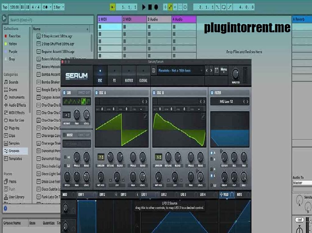
Task: Open Serum preset name dropdown
Action: pos(180,71)
